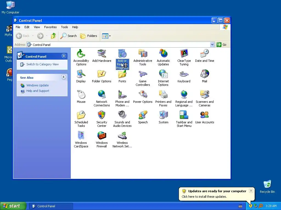Open Administrative Tools

pyautogui.click(x=143, y=57)
